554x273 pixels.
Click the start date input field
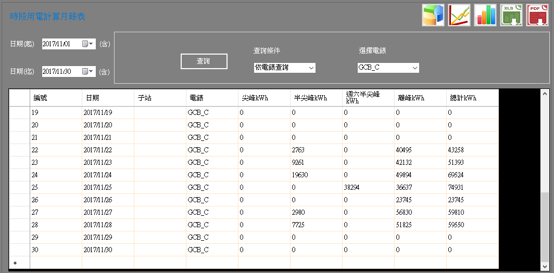click(61, 44)
